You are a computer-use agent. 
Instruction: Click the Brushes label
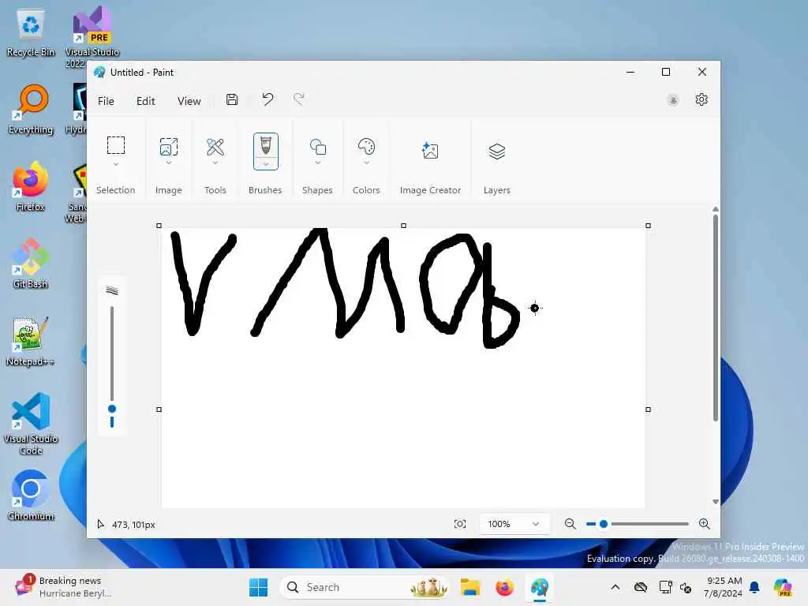(265, 190)
